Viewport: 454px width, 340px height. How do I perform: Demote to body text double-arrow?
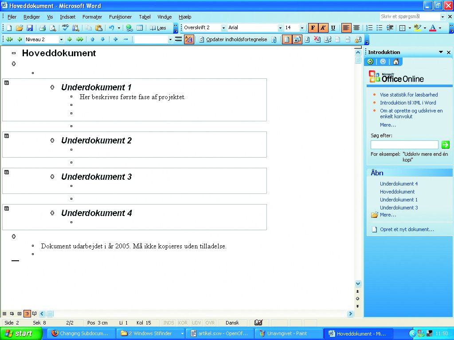coord(80,39)
